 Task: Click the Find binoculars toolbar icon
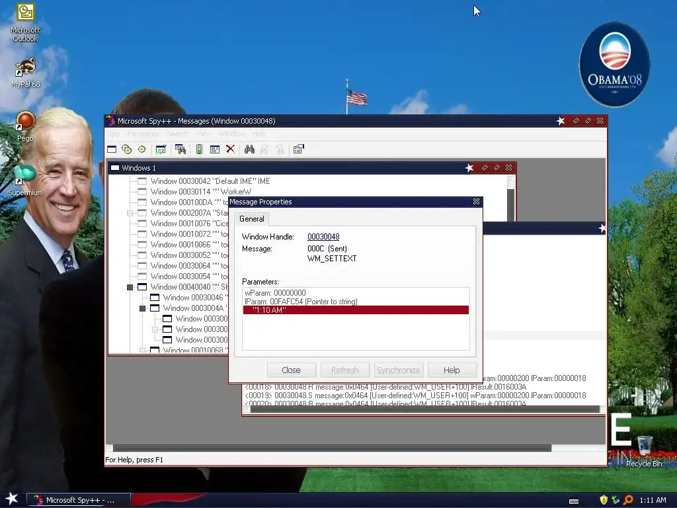[249, 149]
